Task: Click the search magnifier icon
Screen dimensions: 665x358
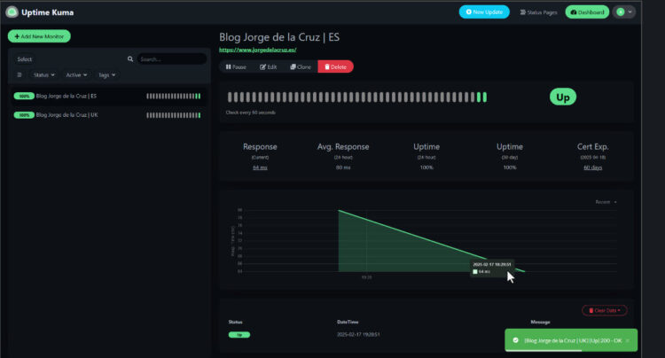Action: [x=130, y=59]
